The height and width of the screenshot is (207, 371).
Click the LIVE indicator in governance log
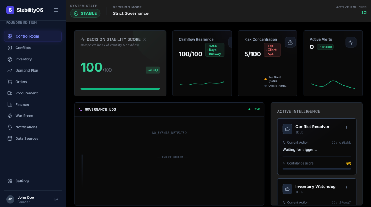pyautogui.click(x=254, y=109)
